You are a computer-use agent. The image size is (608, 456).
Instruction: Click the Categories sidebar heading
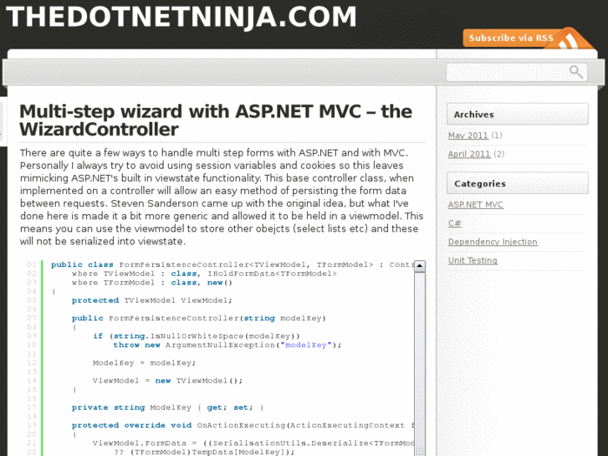pos(518,183)
